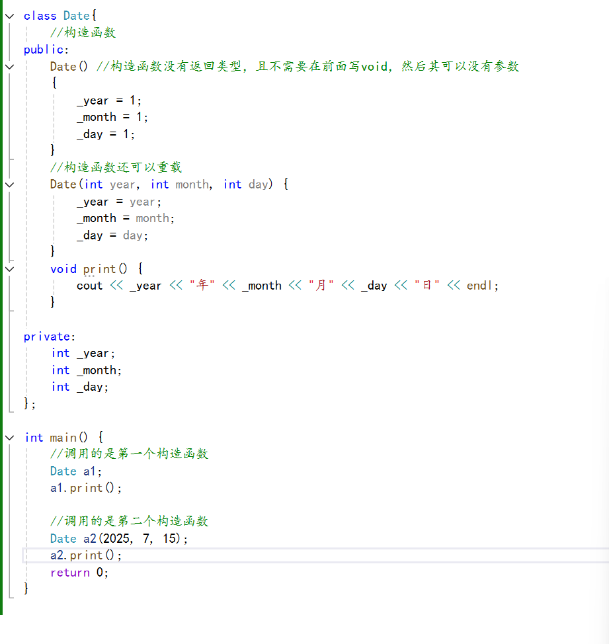The height and width of the screenshot is (644, 609).
Task: Click the line '_day = 1;'
Action: point(106,134)
